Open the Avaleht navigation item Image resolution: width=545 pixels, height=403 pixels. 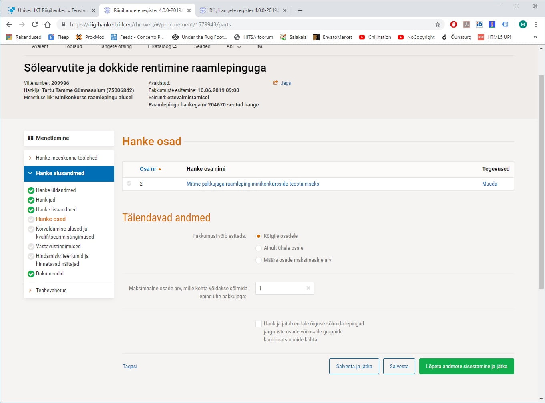point(40,46)
